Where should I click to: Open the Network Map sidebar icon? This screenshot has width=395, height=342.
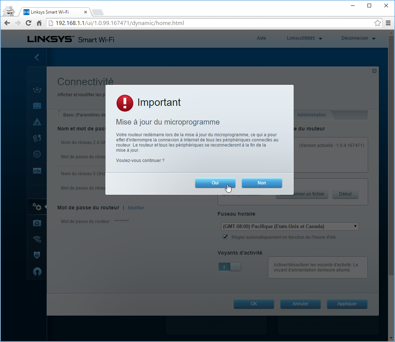point(37,90)
